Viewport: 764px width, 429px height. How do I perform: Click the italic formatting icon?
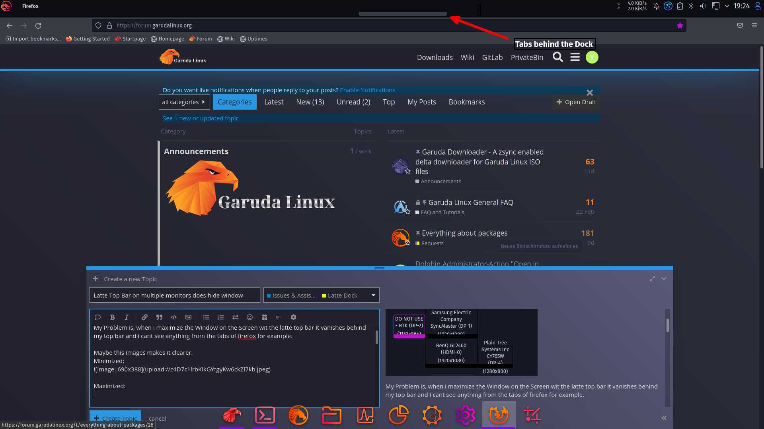tap(127, 317)
